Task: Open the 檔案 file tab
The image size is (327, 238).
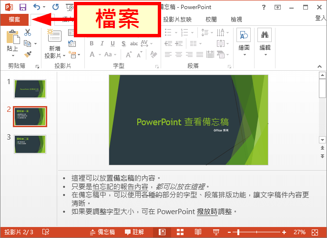Action: coord(14,20)
